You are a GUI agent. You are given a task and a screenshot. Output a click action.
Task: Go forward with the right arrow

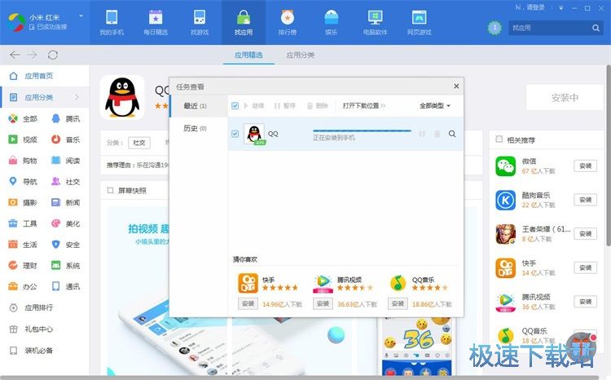pyautogui.click(x=32, y=55)
